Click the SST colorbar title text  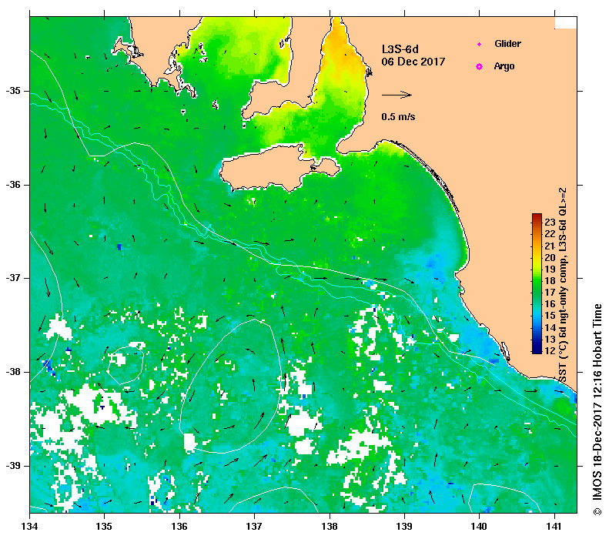tap(563, 285)
